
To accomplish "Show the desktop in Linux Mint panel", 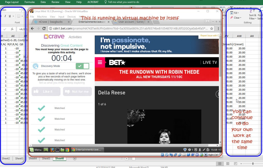I will pos(46,150).
